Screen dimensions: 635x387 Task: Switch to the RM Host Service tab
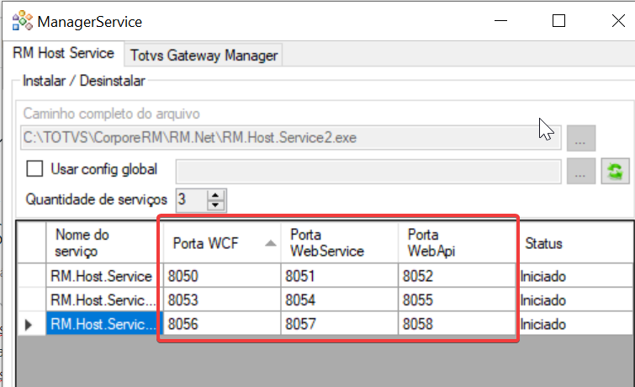click(x=64, y=53)
